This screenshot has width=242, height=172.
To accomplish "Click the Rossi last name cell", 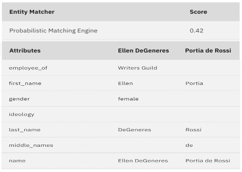I will 194,130.
